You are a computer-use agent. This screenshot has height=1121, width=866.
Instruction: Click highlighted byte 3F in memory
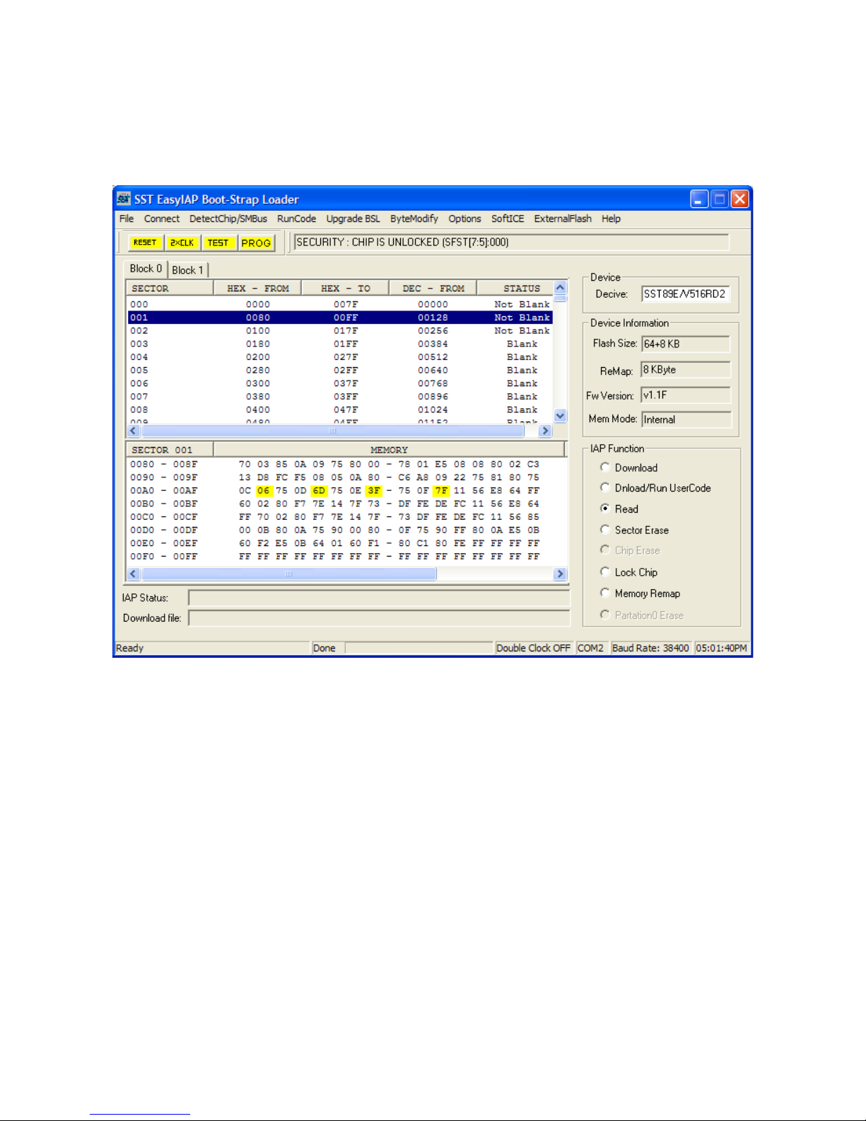point(374,490)
